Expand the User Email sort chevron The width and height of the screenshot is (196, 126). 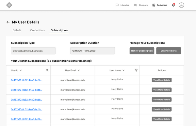(79, 70)
